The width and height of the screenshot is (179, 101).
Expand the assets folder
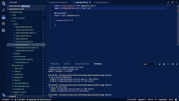17,54
